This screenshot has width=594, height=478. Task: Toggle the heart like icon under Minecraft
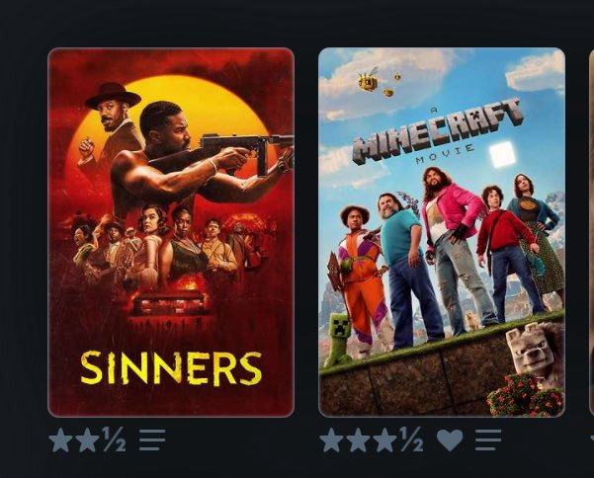click(x=450, y=440)
